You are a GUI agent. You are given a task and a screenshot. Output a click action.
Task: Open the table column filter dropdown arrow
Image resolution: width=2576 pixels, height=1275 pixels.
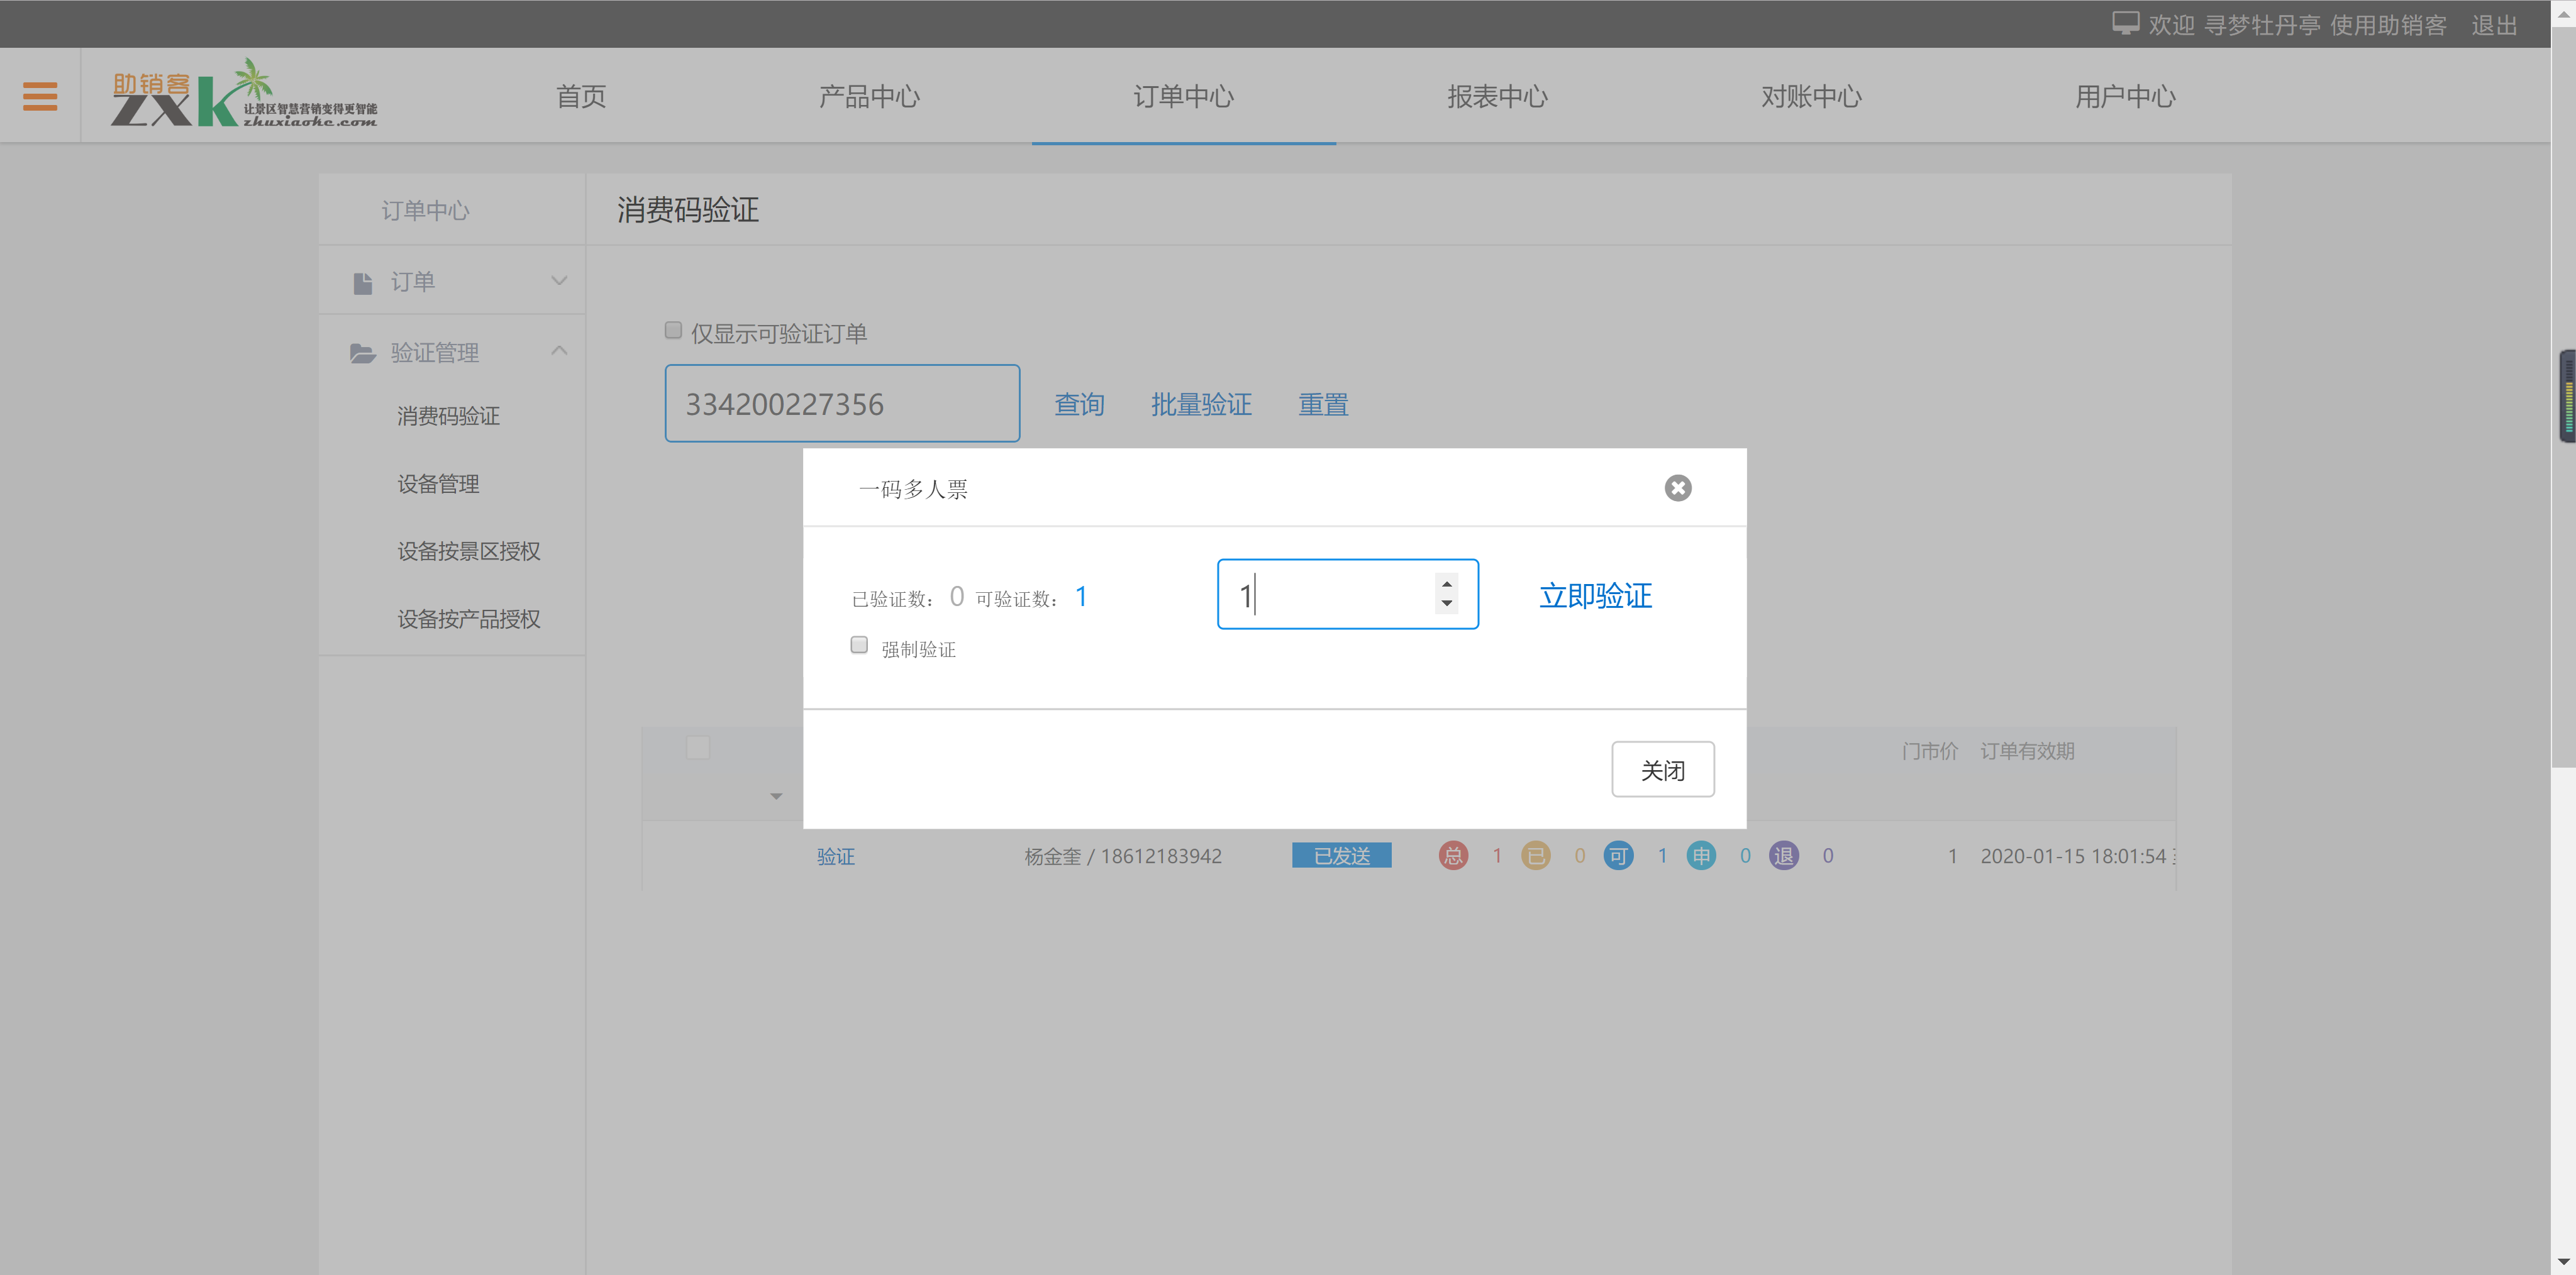coord(776,796)
